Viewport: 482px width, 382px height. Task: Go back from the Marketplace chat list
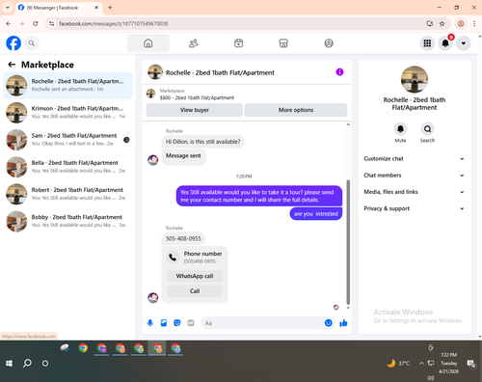pyautogui.click(x=12, y=65)
